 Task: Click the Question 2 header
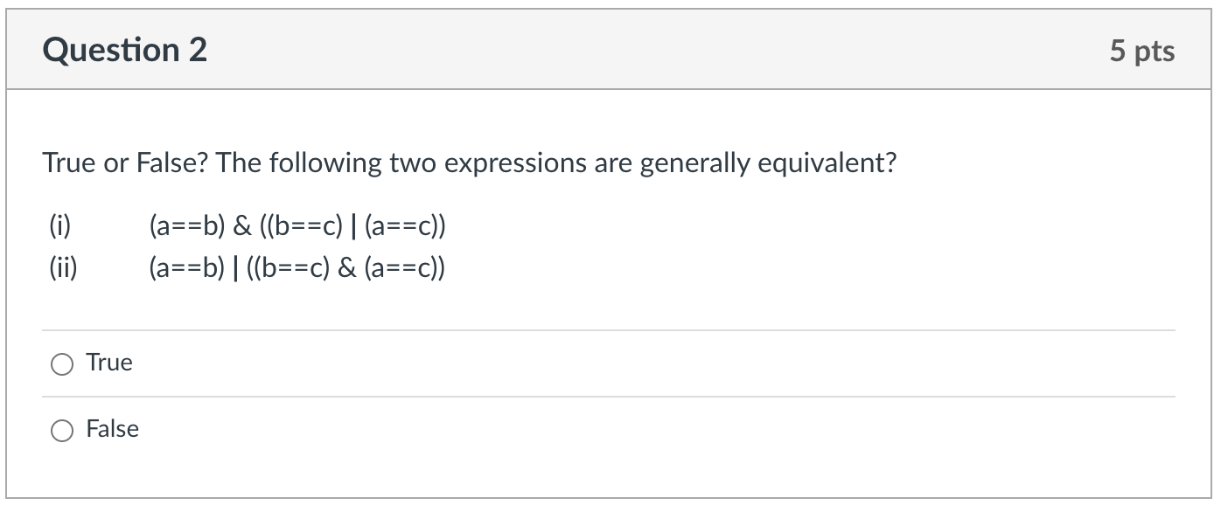pyautogui.click(x=125, y=50)
